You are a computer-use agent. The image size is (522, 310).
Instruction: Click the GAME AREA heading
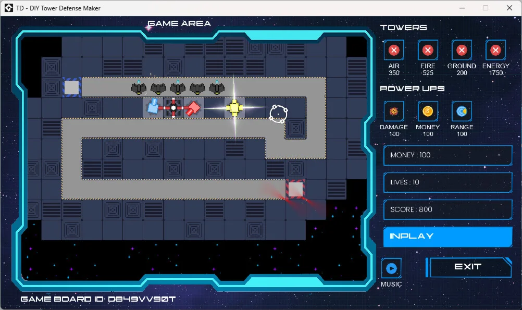click(179, 23)
